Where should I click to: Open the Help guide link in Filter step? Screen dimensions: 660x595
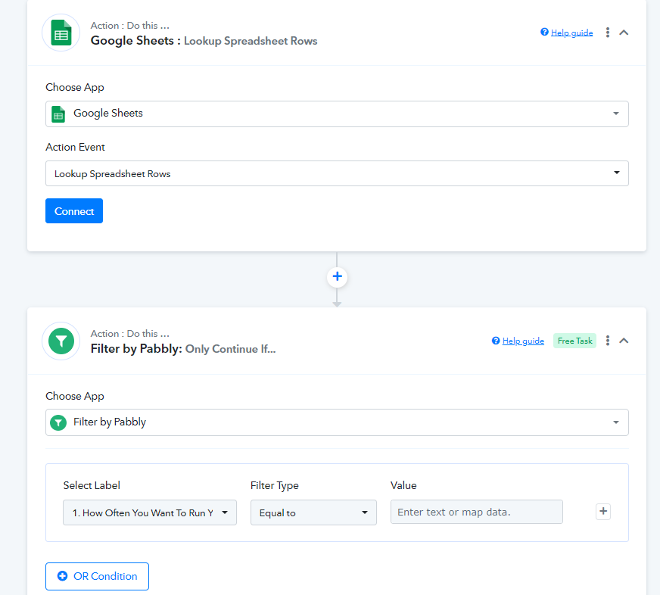[523, 341]
